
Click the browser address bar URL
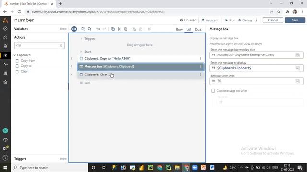pyautogui.click(x=98, y=12)
